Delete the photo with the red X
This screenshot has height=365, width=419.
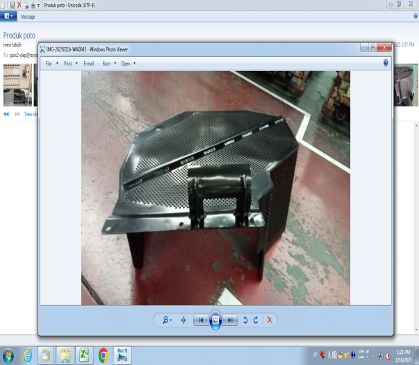pyautogui.click(x=270, y=320)
